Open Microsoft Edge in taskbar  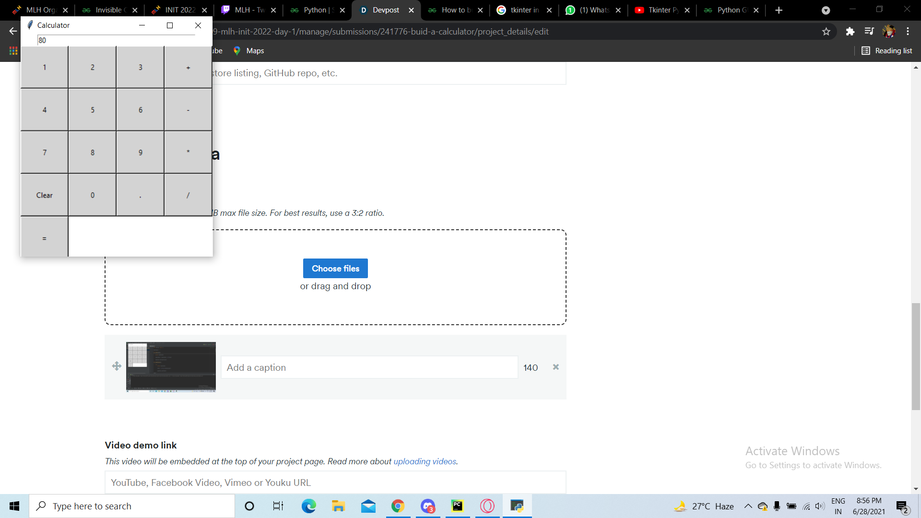click(x=308, y=506)
